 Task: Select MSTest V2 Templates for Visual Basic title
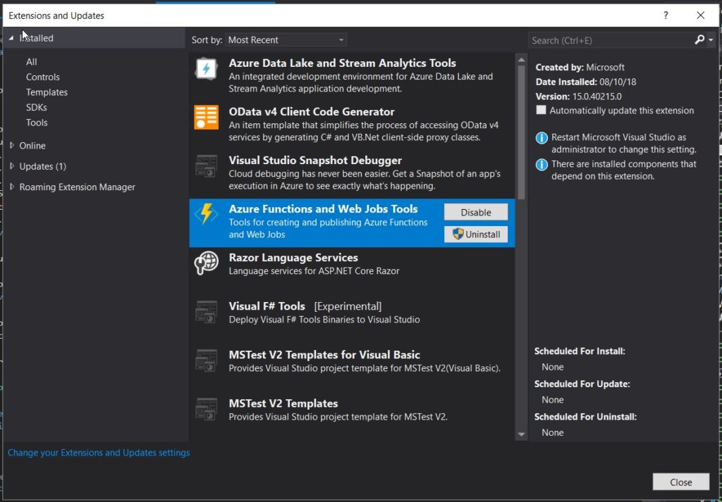click(x=324, y=355)
